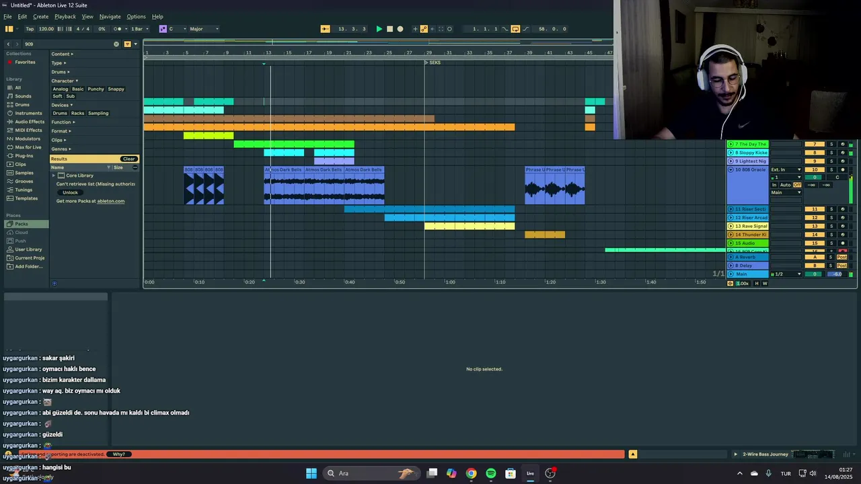Toggle the Analog character filter tag

61,89
